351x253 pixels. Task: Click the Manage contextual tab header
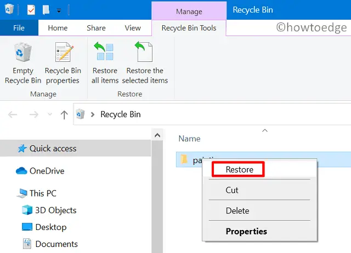coord(189,11)
